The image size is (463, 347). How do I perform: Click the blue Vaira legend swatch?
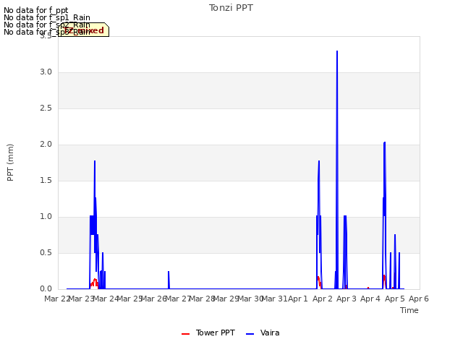250,334
